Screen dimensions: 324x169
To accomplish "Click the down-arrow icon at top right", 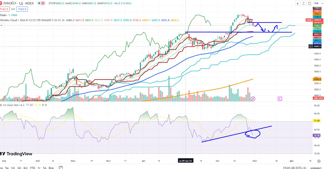I will point(298,3).
